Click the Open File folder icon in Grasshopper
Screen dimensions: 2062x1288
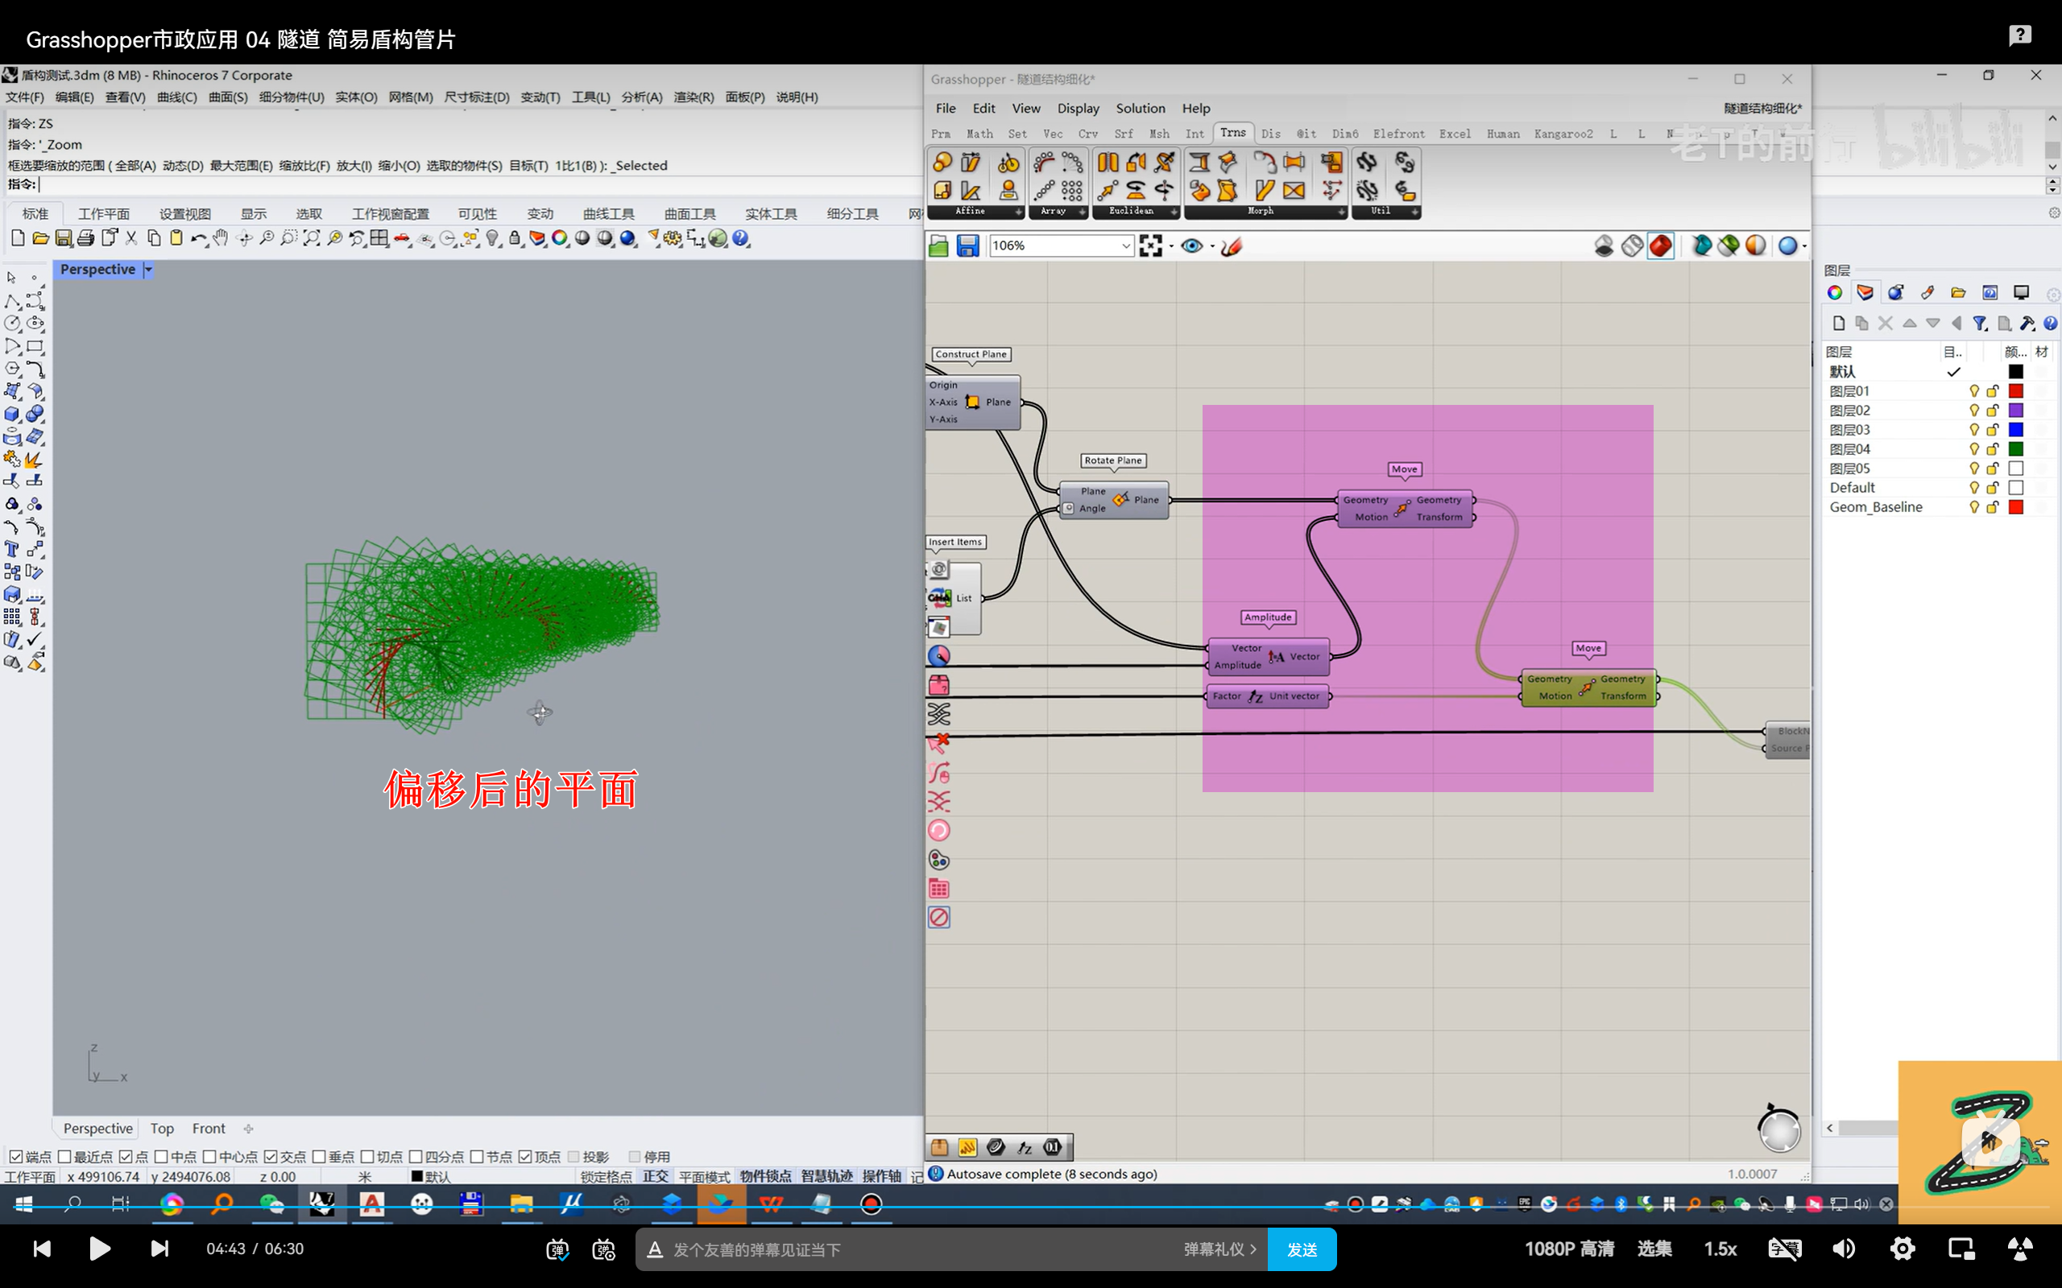click(x=938, y=246)
